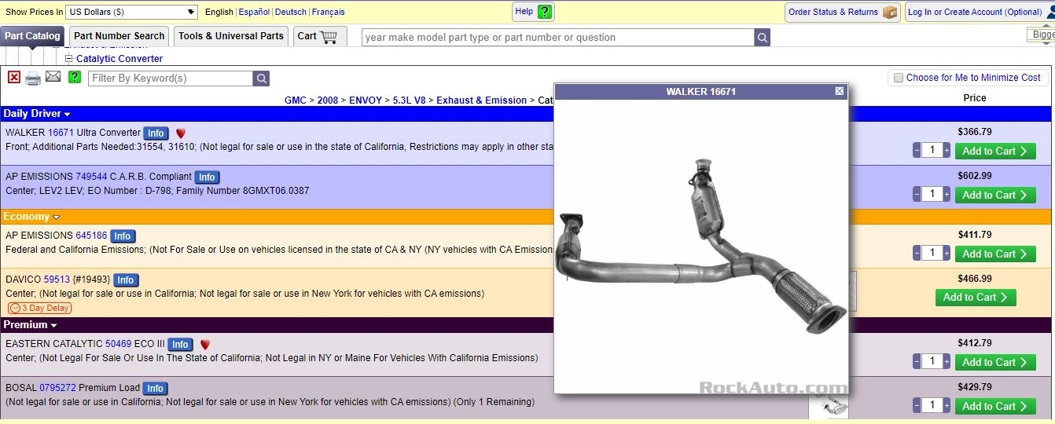1055x424 pixels.
Task: Click the envelope email icon
Action: coord(53,76)
